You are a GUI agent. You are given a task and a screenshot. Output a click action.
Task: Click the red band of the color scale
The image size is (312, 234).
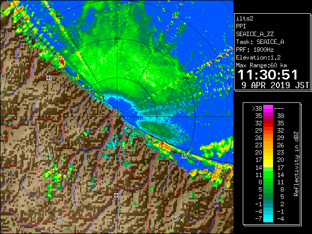pyautogui.click(x=268, y=123)
